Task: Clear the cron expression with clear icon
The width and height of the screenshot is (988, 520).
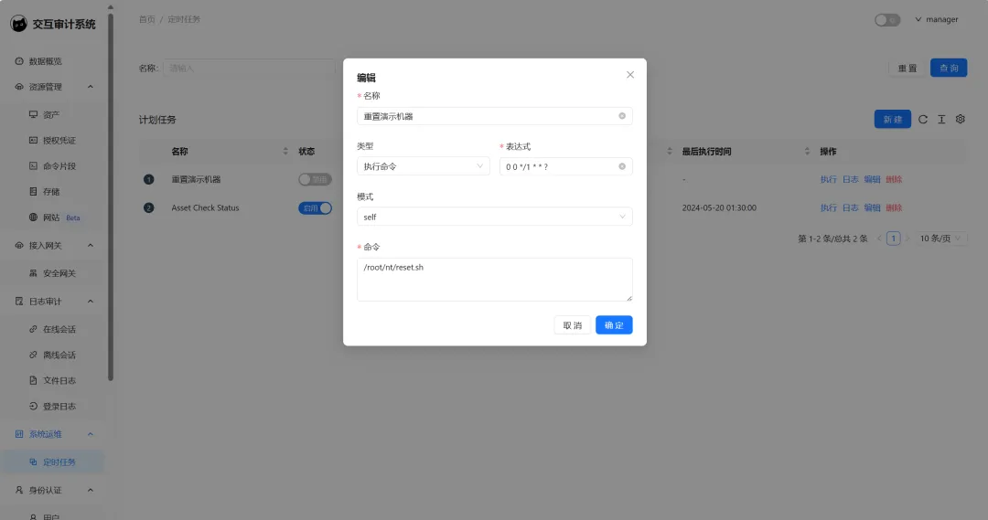Action: coord(622,166)
